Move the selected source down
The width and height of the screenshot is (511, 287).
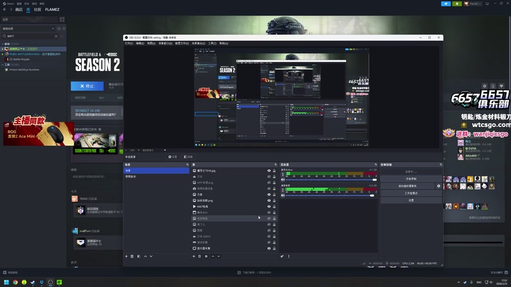click(x=218, y=256)
